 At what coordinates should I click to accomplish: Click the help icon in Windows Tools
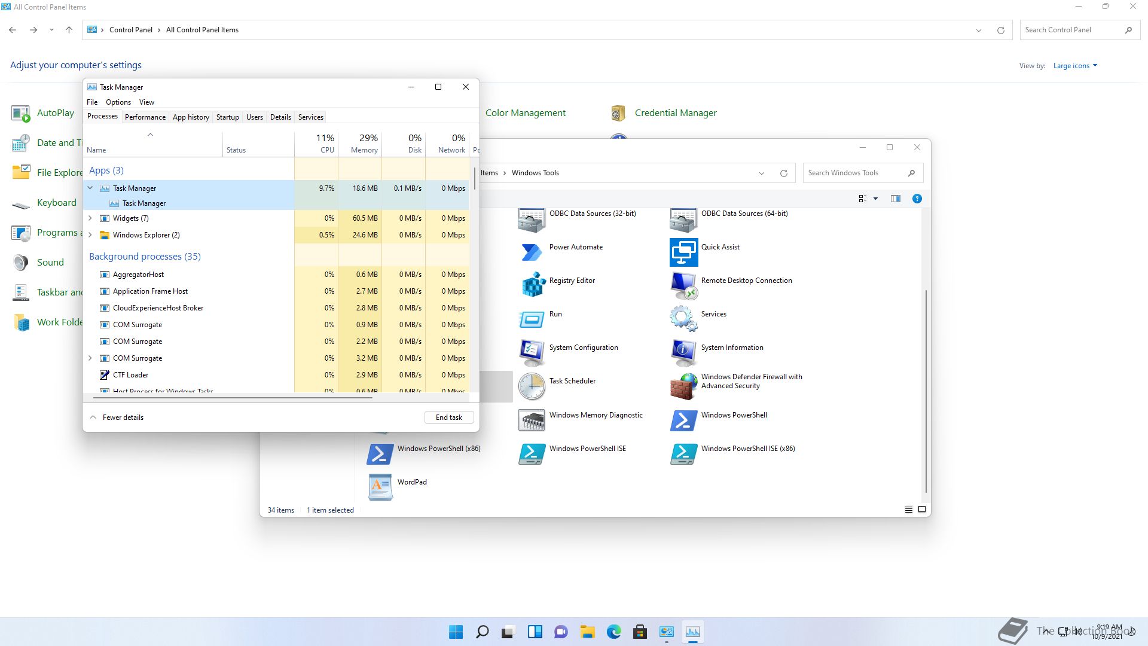(917, 199)
